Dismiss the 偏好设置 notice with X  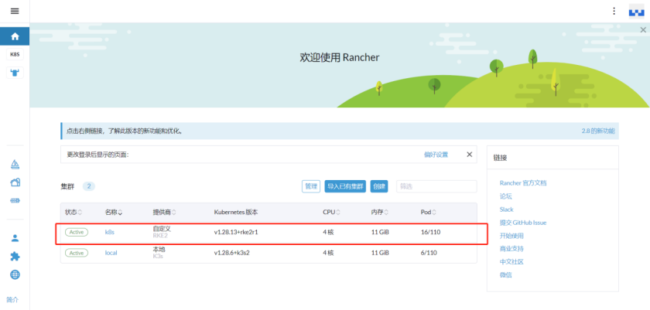(469, 155)
